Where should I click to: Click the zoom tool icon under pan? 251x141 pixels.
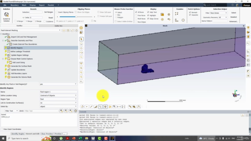81,52
